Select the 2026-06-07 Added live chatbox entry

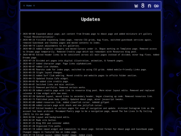[41, 66]
